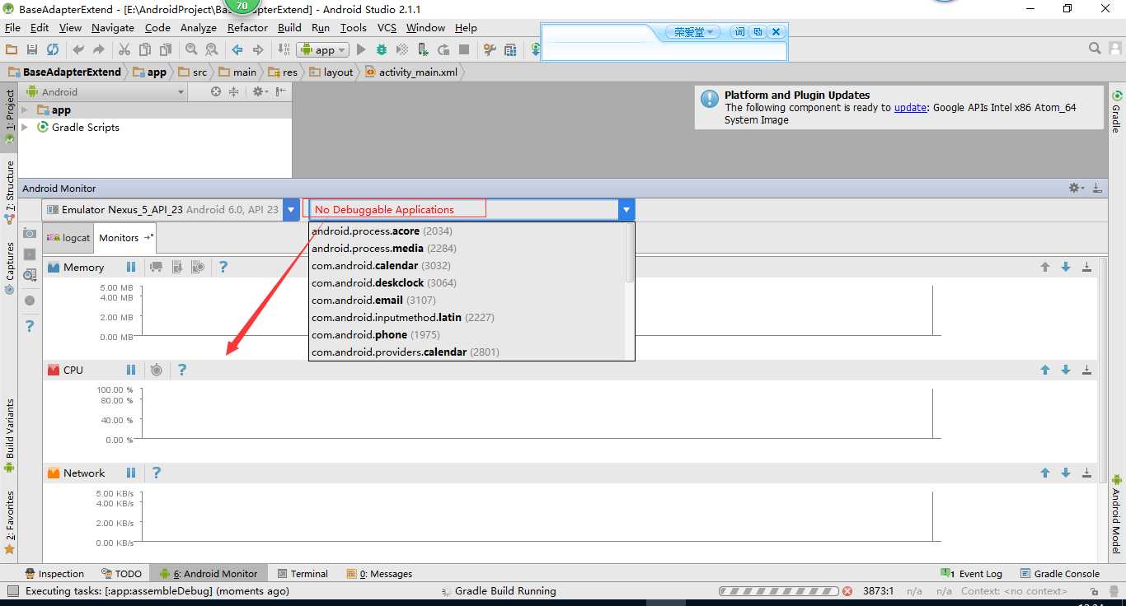
Task: Click the Cut scissors icon
Action: [124, 49]
